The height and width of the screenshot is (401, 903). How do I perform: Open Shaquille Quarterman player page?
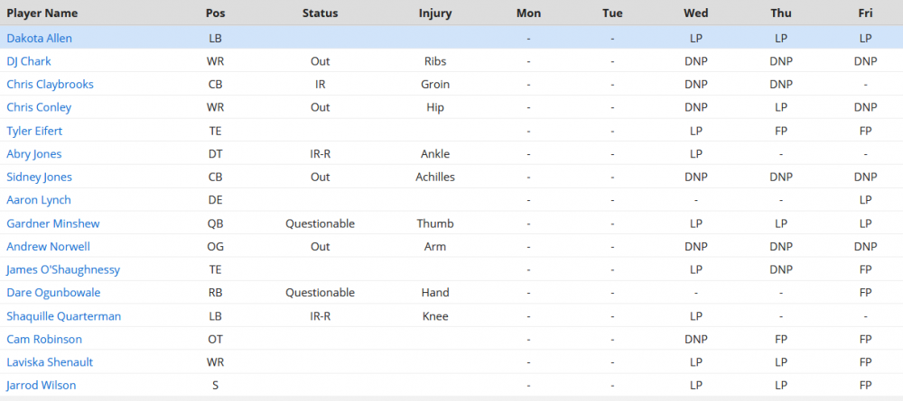64,316
